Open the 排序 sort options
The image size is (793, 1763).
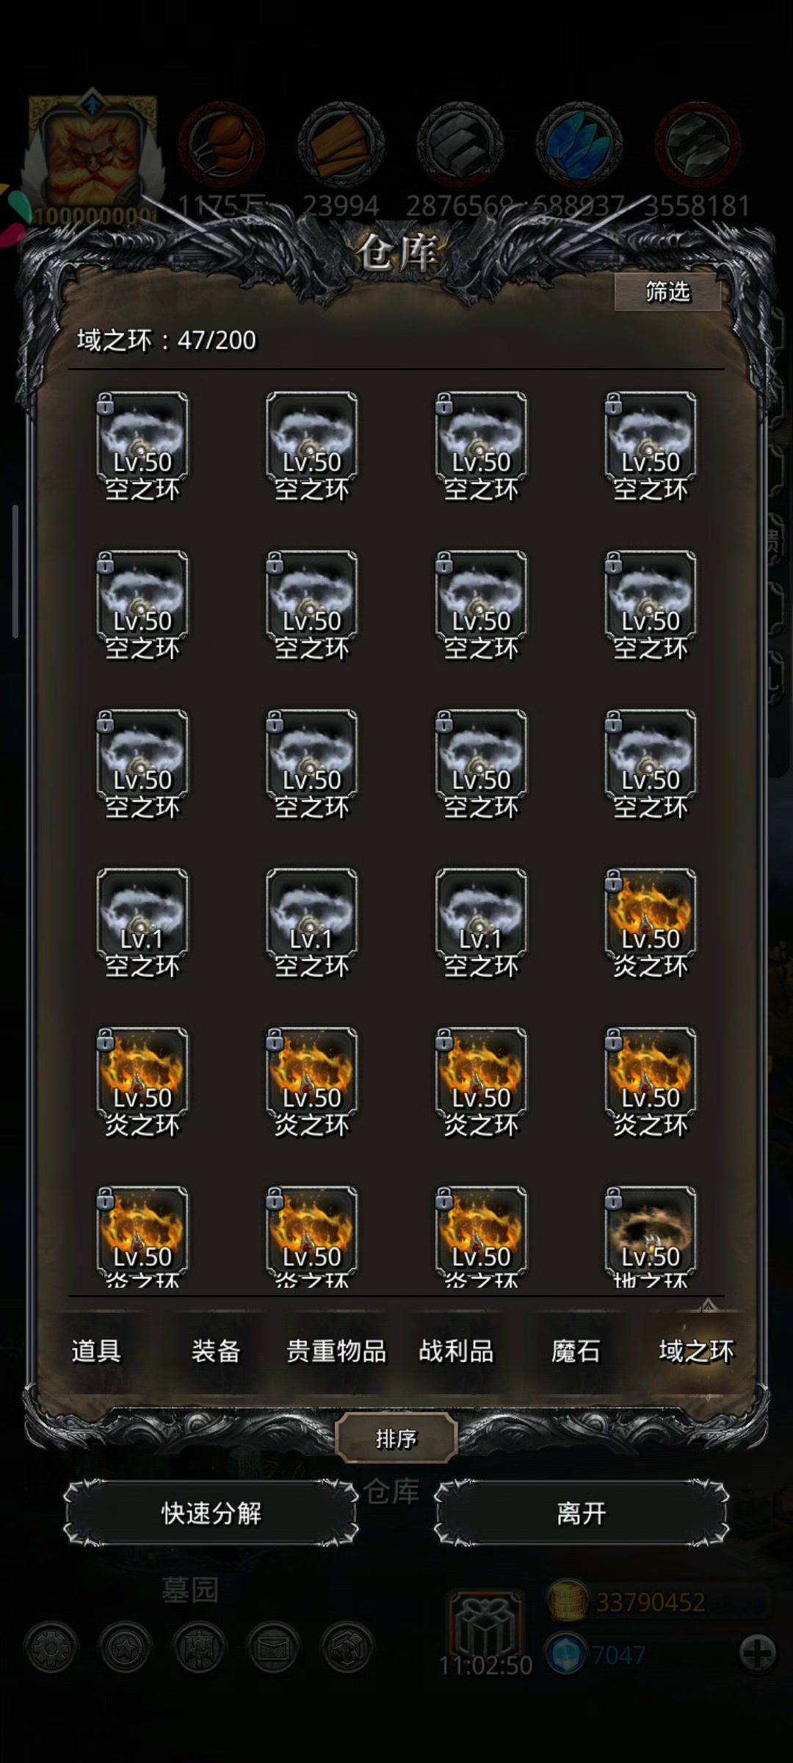click(x=396, y=1438)
